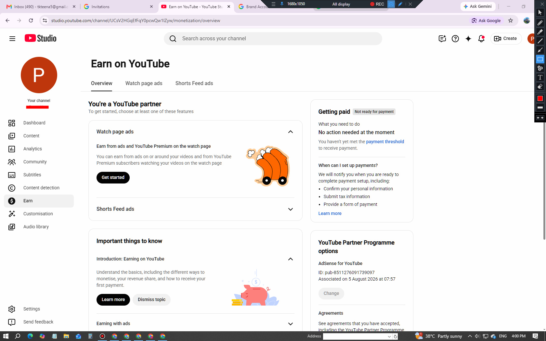The image size is (546, 341).
Task: Open the Earn item in sidebar
Action: tap(39, 201)
